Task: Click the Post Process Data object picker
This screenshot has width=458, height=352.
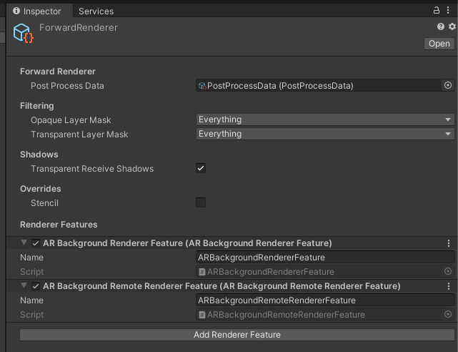Action: pyautogui.click(x=448, y=85)
